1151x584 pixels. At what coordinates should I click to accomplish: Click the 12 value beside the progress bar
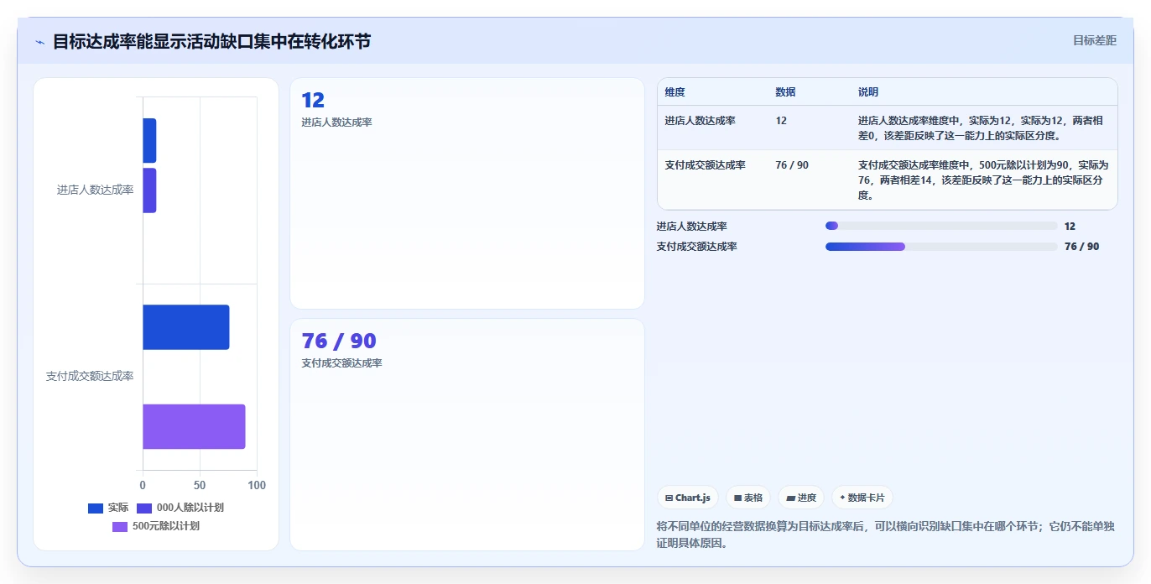coord(1070,226)
